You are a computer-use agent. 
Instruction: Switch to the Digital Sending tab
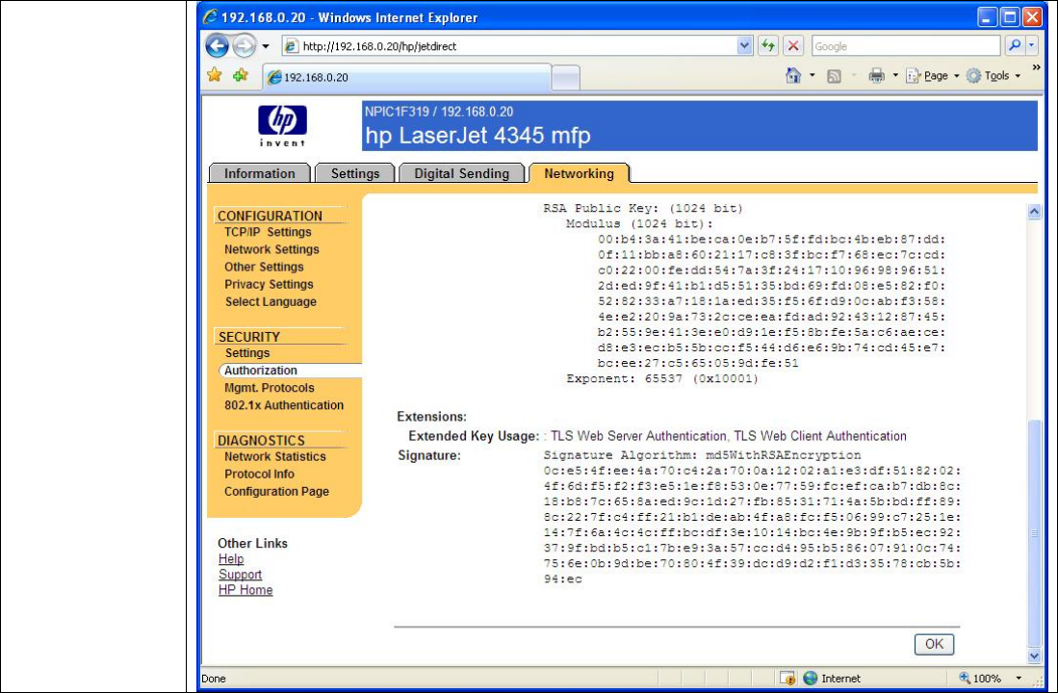pos(461,173)
